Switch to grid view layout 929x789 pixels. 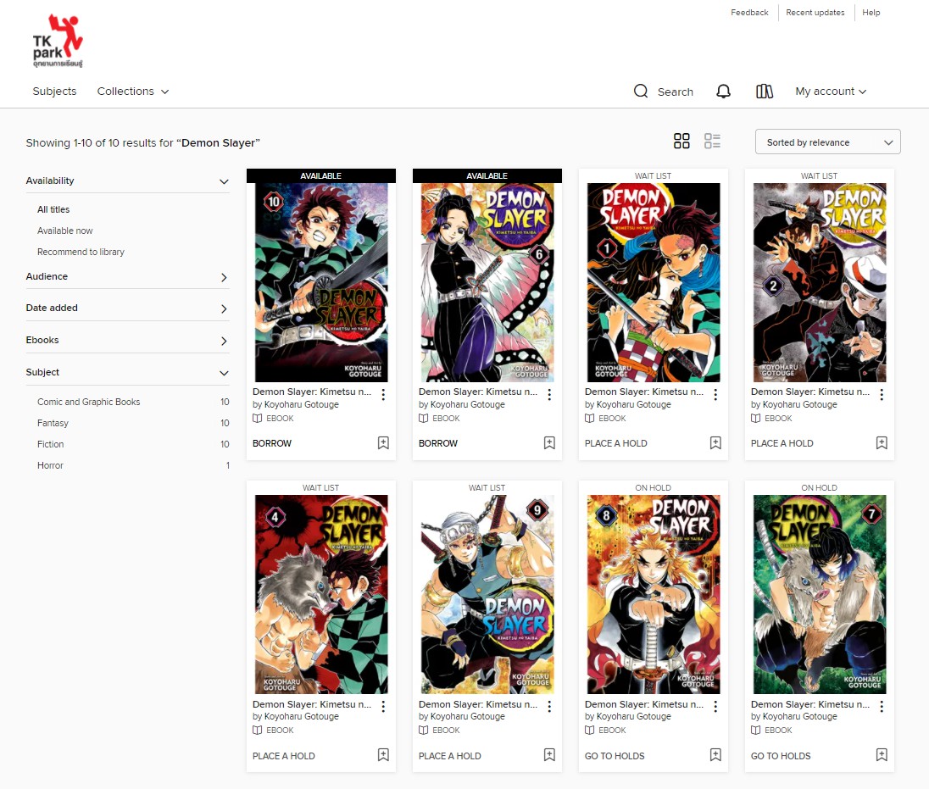tap(681, 141)
